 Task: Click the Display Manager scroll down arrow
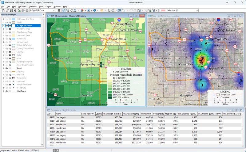click(x=42, y=145)
